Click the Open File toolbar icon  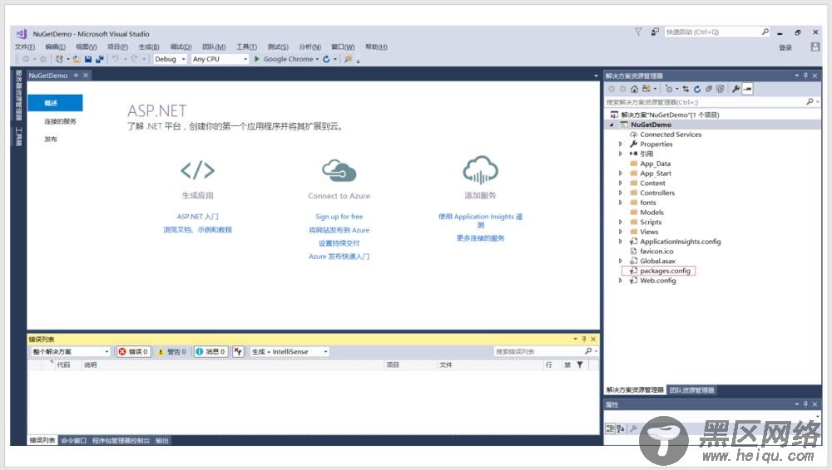pyautogui.click(x=77, y=59)
